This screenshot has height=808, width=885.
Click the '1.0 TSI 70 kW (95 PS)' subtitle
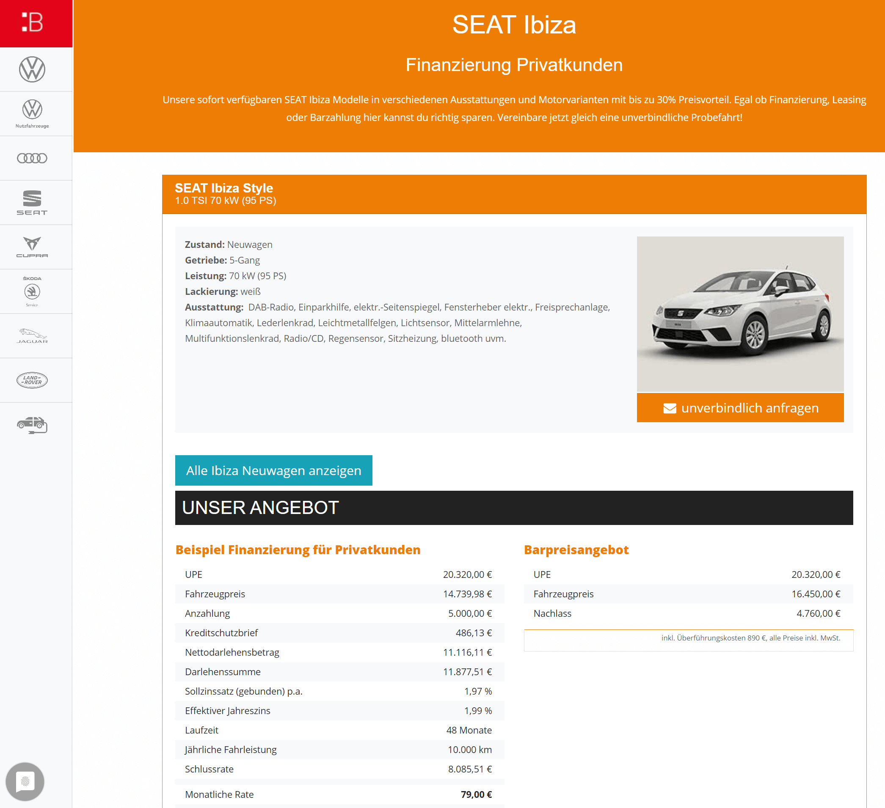226,201
